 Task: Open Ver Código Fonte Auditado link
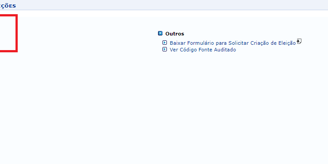(x=203, y=50)
